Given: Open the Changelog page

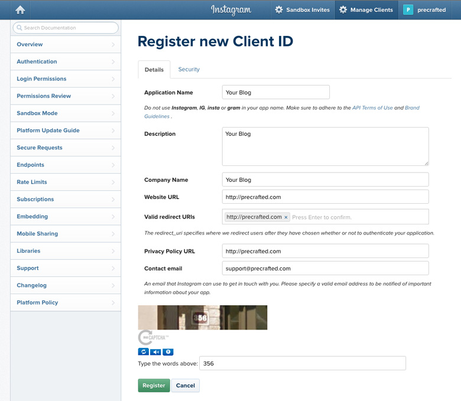Looking at the screenshot, I should point(66,285).
